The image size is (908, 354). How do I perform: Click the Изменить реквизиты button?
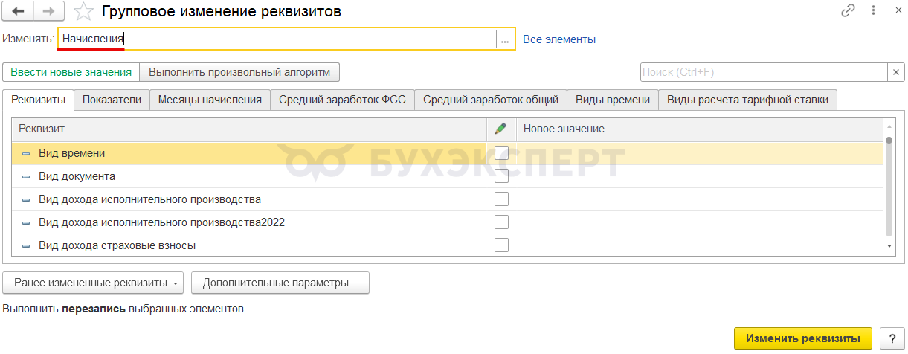(804, 338)
